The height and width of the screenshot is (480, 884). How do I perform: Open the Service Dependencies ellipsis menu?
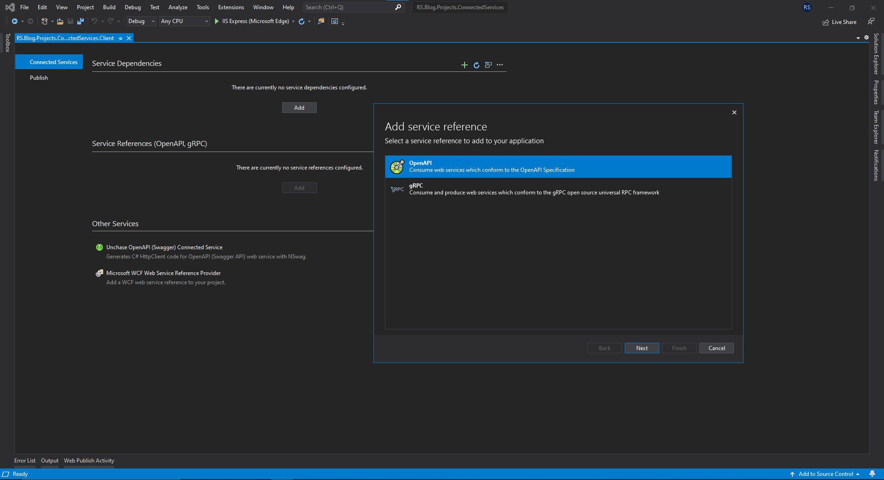tap(500, 65)
